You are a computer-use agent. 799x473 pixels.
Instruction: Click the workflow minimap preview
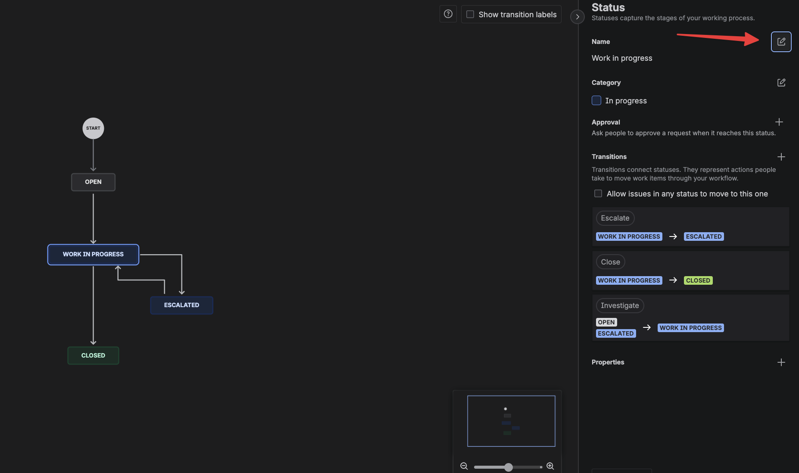pyautogui.click(x=511, y=421)
